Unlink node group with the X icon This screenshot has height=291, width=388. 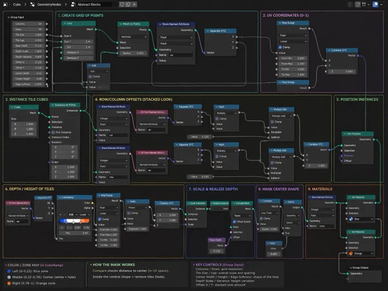[134, 5]
